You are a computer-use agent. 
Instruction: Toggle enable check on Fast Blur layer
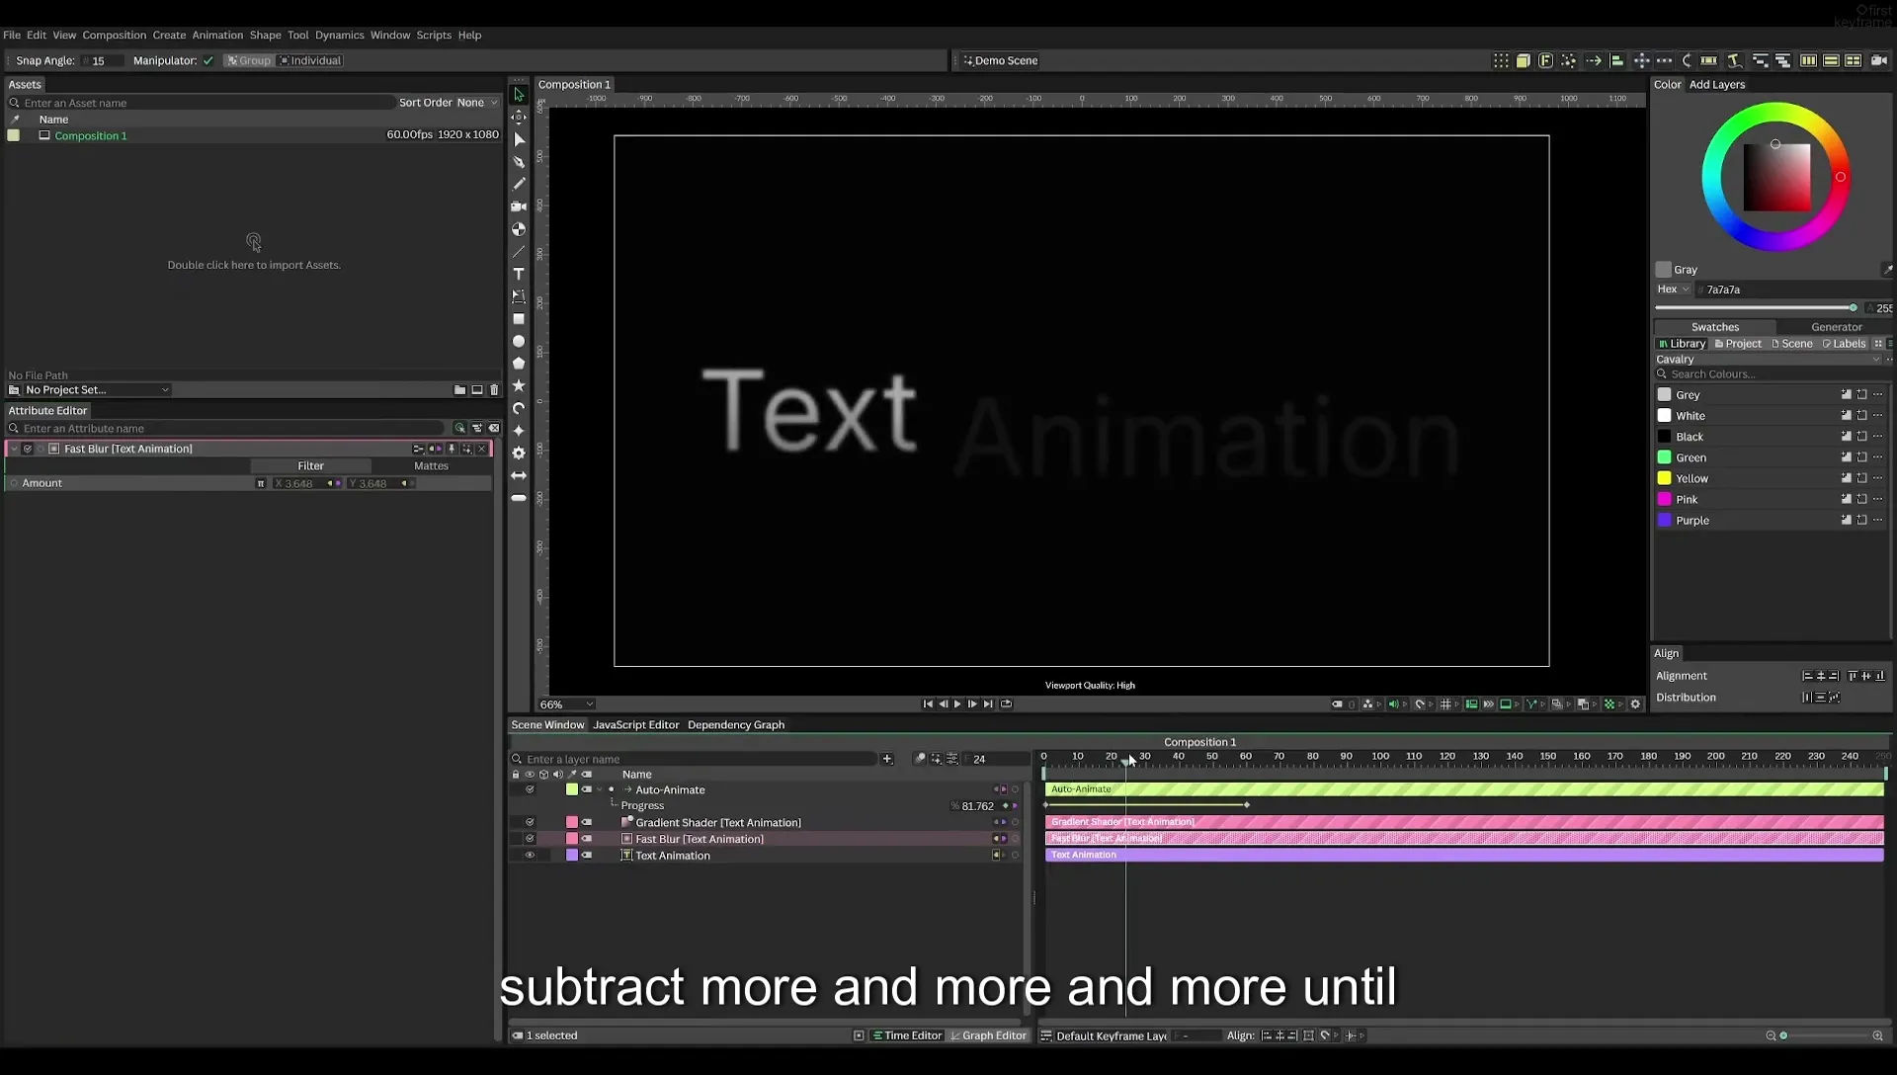(530, 839)
